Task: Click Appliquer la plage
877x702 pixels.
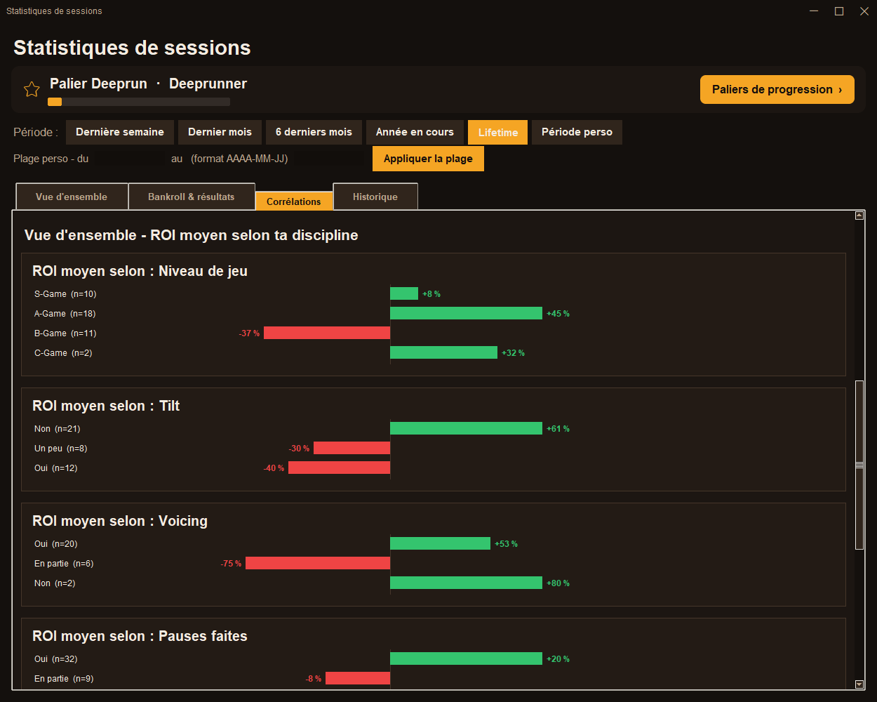Action: coord(428,159)
